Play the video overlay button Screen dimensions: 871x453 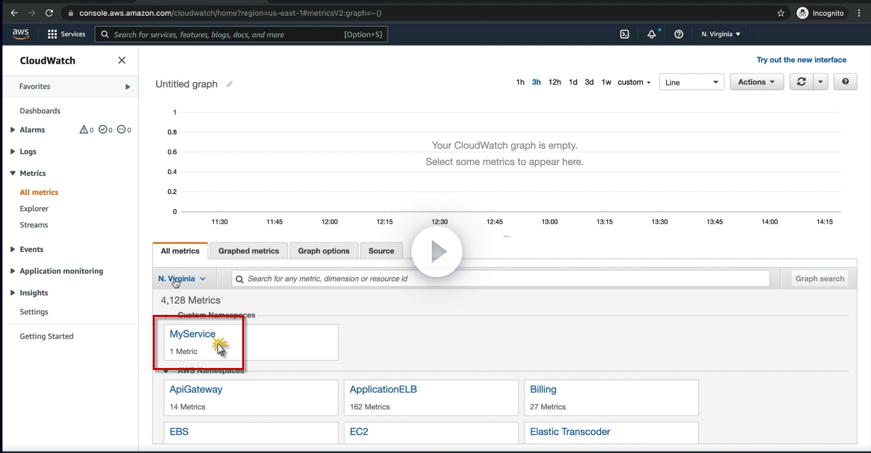tap(437, 252)
